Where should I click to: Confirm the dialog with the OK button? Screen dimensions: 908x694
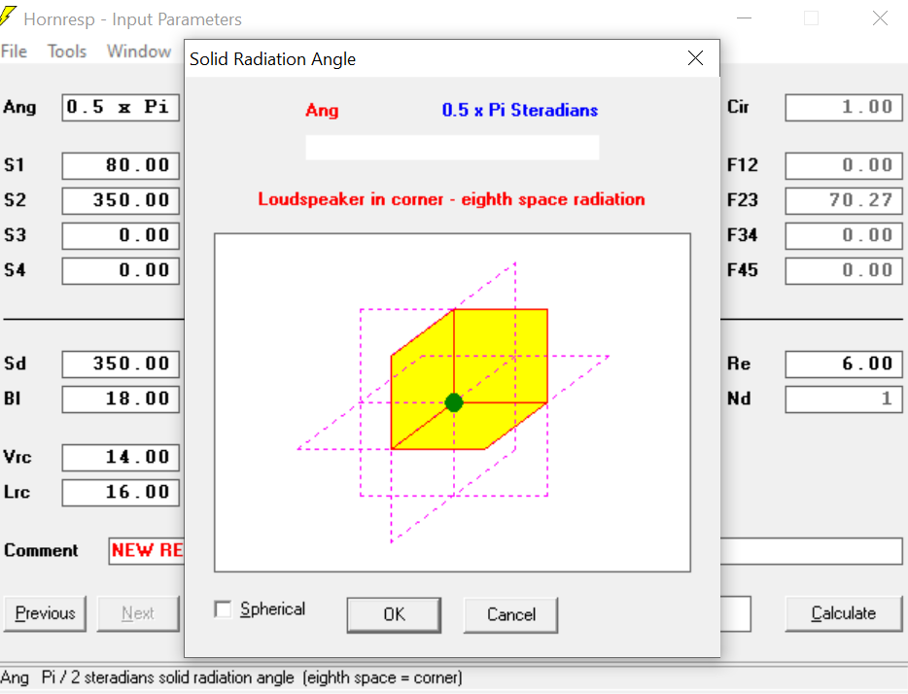coord(394,614)
